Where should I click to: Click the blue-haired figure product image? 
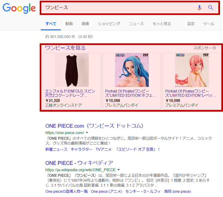click(132, 70)
